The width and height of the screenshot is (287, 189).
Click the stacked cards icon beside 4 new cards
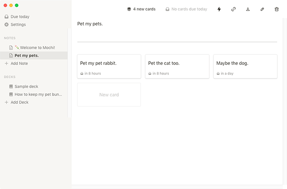[x=129, y=9]
